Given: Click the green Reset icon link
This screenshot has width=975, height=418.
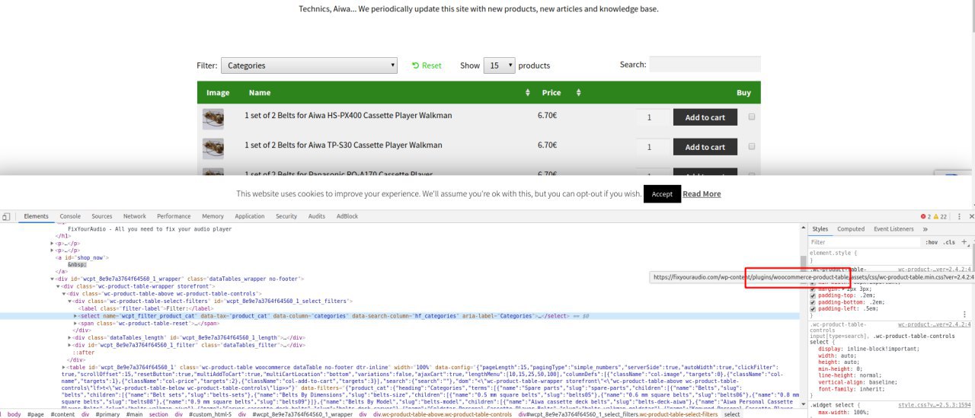Looking at the screenshot, I should point(427,65).
